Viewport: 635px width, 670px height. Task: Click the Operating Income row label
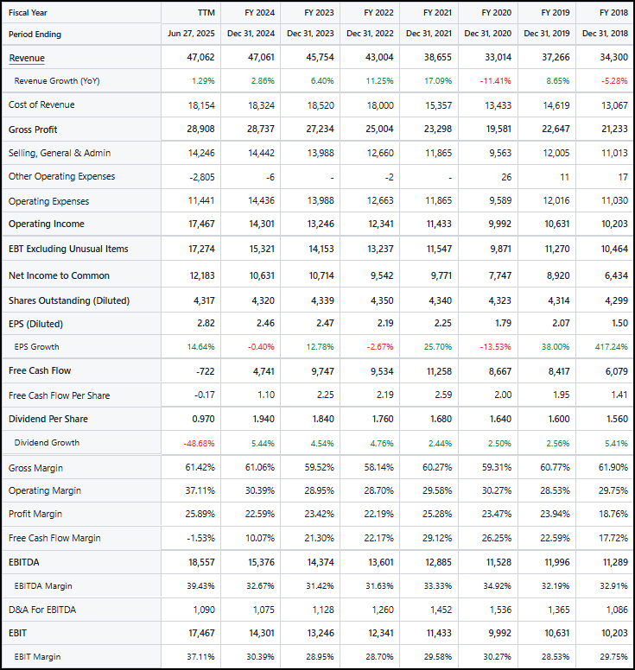[x=46, y=224]
